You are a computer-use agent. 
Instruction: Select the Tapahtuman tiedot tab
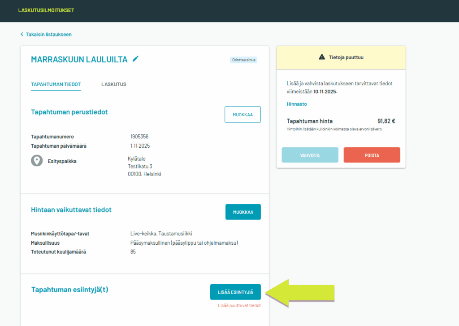[56, 84]
